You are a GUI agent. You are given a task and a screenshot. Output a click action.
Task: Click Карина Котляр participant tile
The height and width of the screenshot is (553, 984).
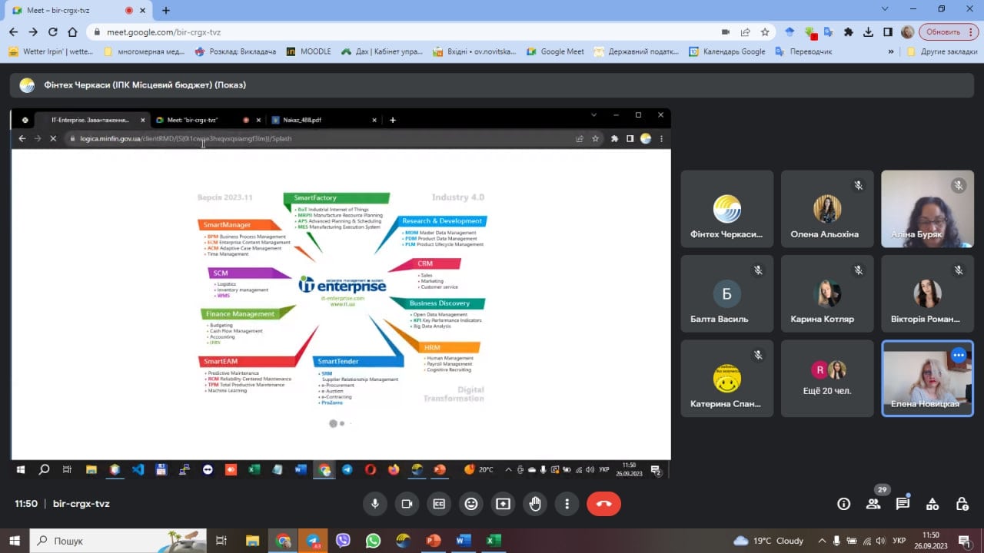(x=827, y=294)
